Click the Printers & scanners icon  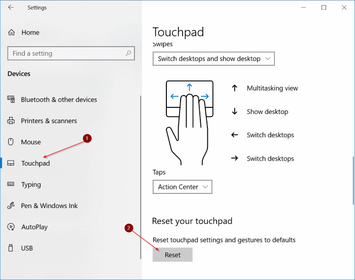[11, 121]
